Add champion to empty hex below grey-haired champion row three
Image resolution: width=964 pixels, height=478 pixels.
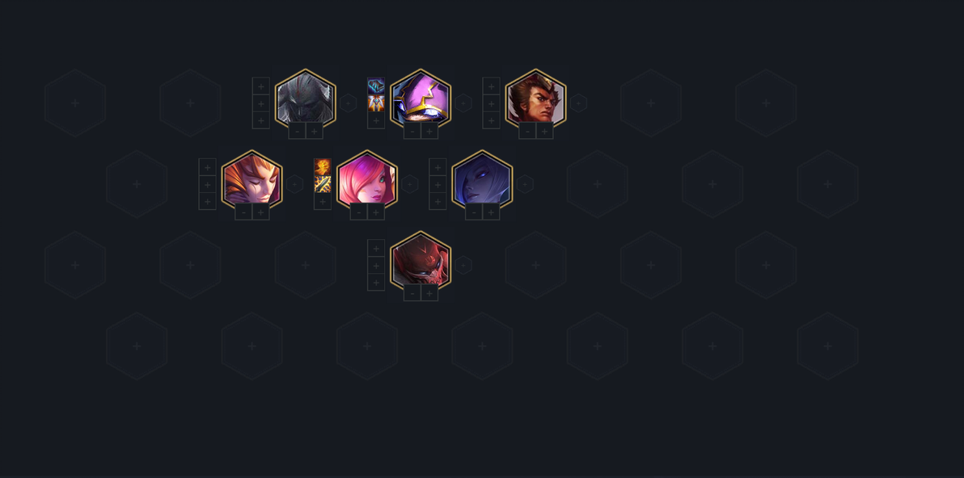point(306,265)
